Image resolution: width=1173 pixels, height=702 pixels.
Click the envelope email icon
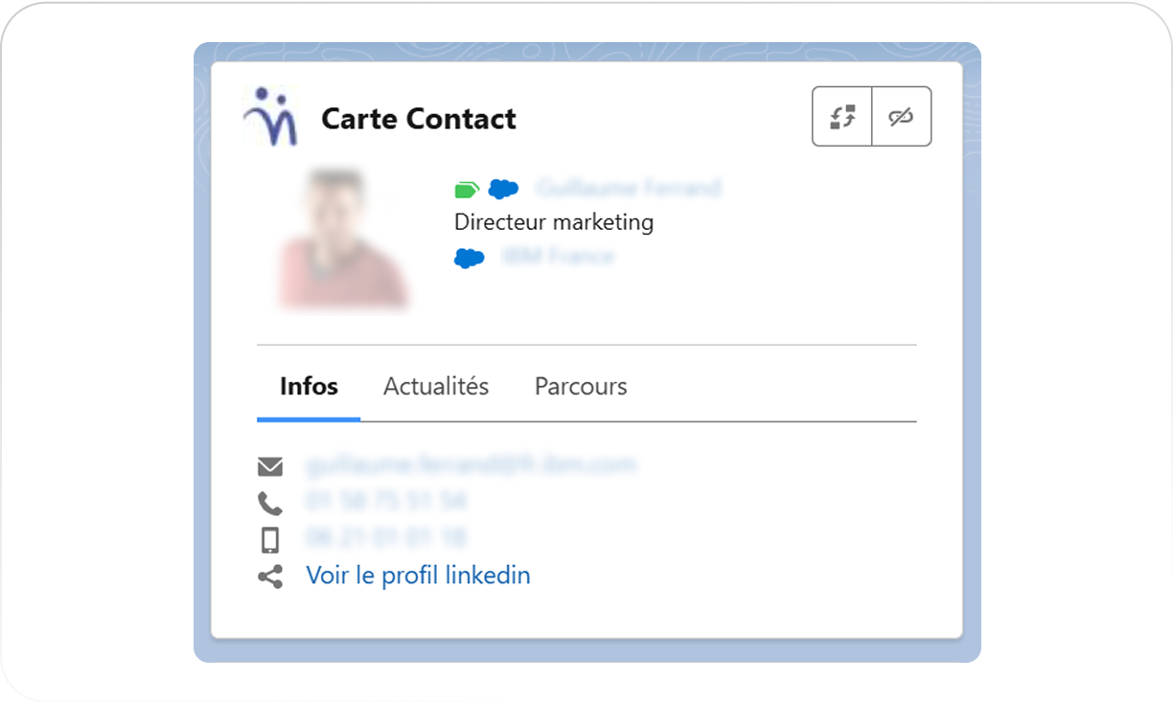click(x=270, y=466)
